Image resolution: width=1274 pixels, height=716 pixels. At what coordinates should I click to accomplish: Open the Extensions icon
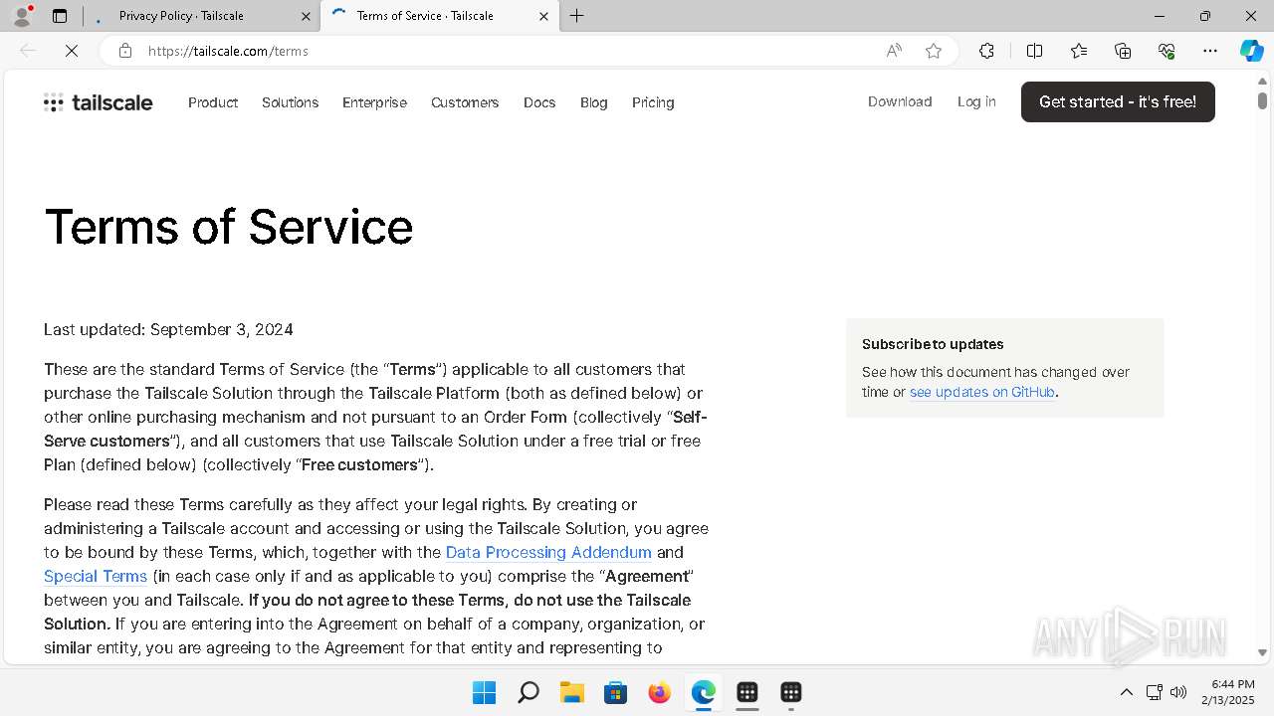click(x=986, y=51)
